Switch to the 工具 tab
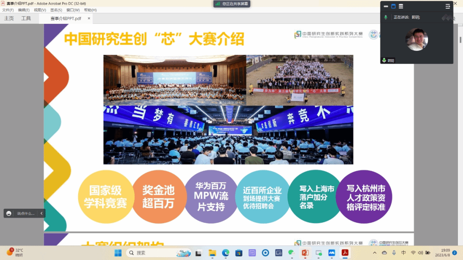 click(x=26, y=18)
